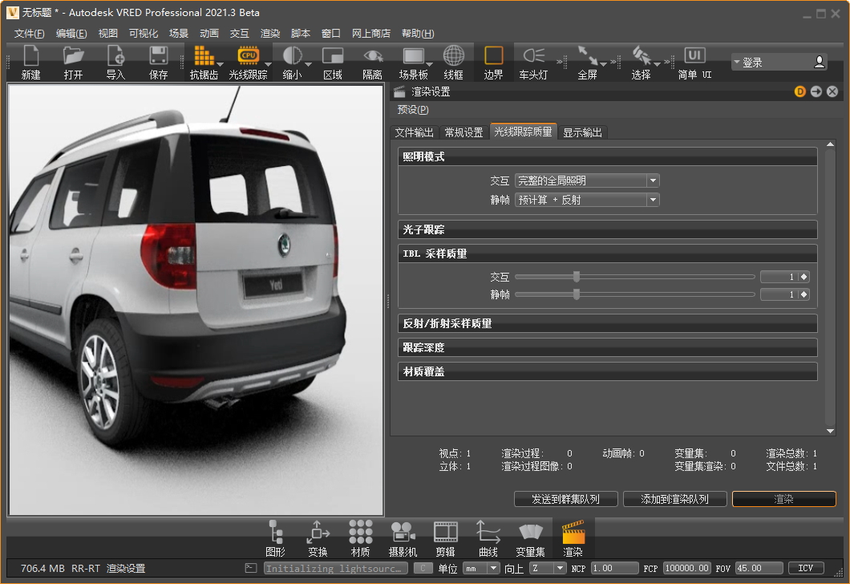This screenshot has height=584, width=850.
Task: Click the IBL 交互 value stepper
Action: click(804, 277)
